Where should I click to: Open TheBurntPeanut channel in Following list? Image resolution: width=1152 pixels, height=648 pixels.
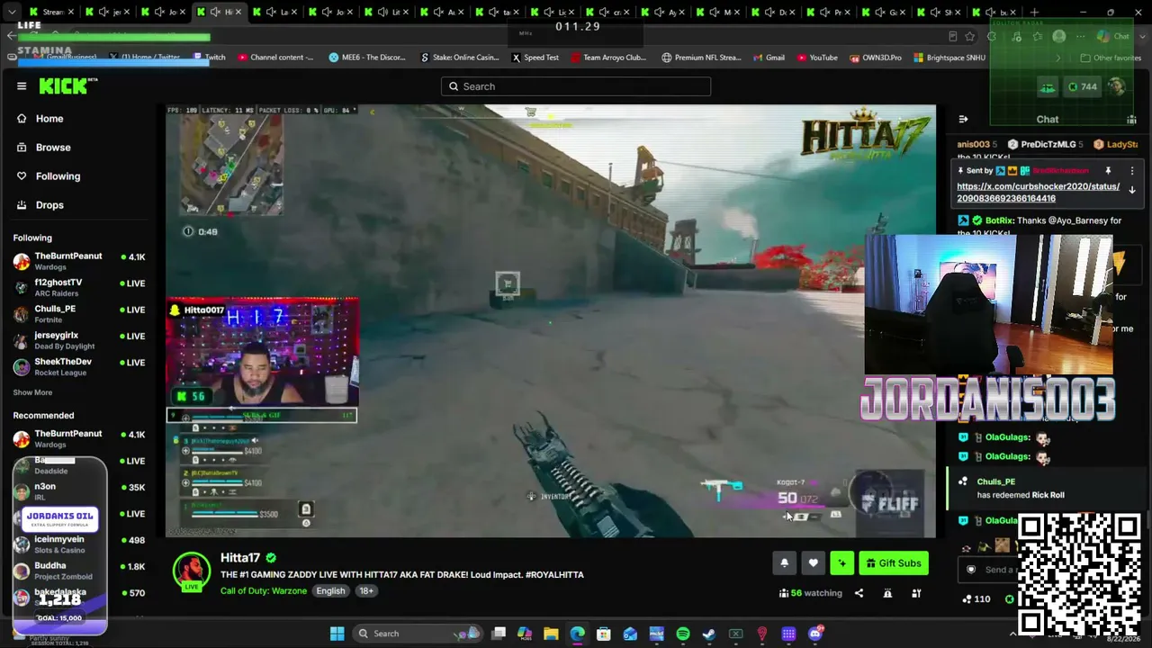click(x=79, y=261)
